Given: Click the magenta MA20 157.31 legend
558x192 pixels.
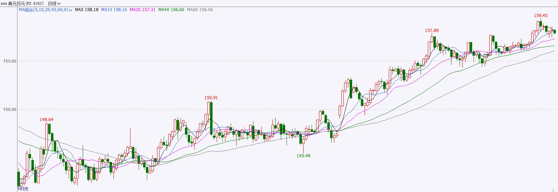Looking at the screenshot, I should pyautogui.click(x=142, y=10).
